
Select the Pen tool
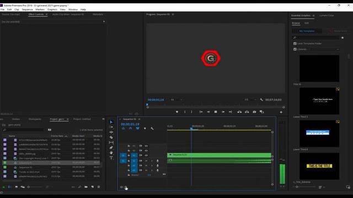pos(111,148)
